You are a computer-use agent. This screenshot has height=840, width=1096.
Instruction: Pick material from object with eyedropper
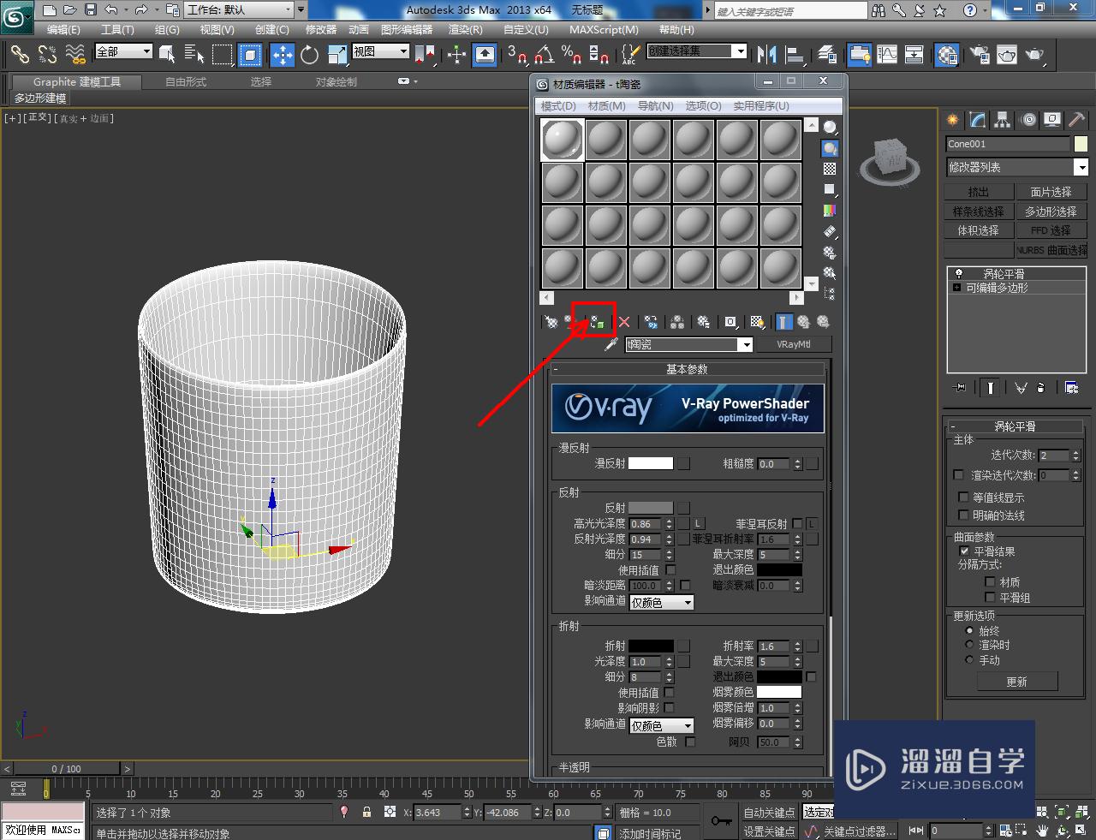(611, 344)
